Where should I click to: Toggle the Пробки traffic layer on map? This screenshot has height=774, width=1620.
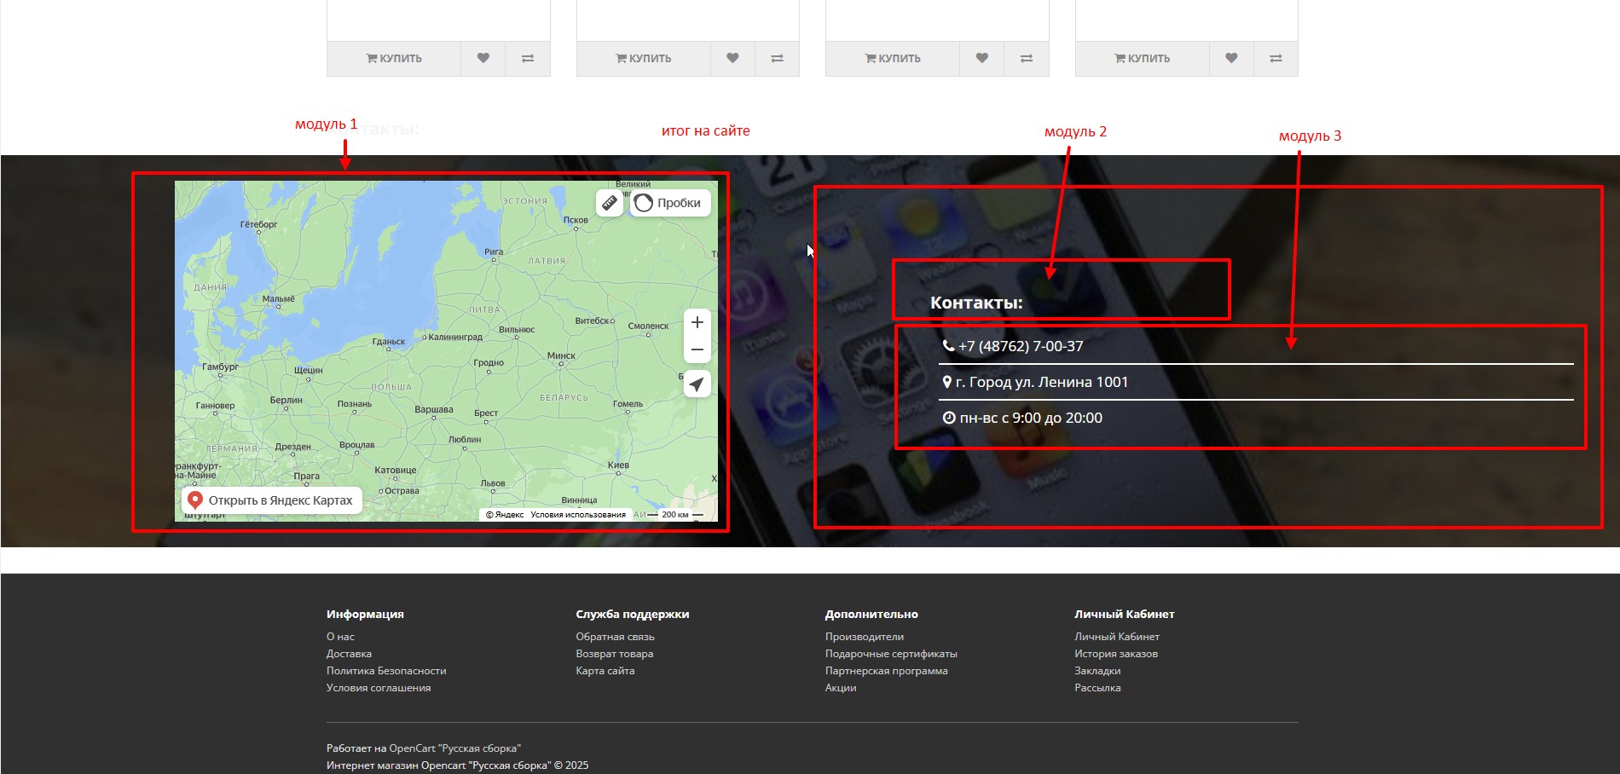click(670, 203)
